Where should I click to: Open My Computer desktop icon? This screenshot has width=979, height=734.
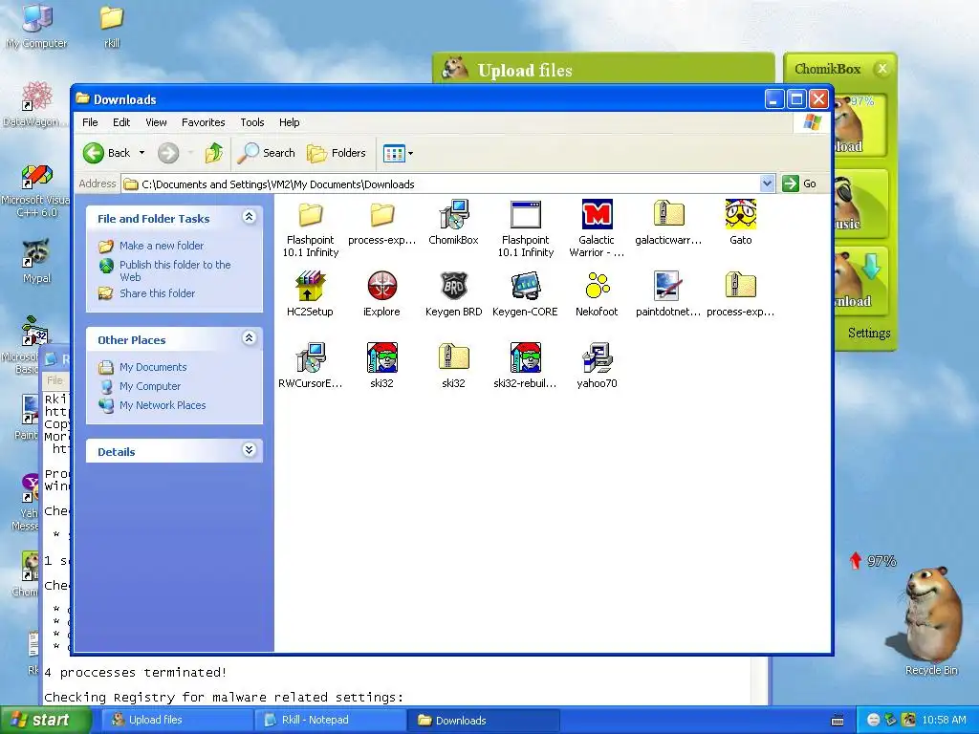pos(37,26)
